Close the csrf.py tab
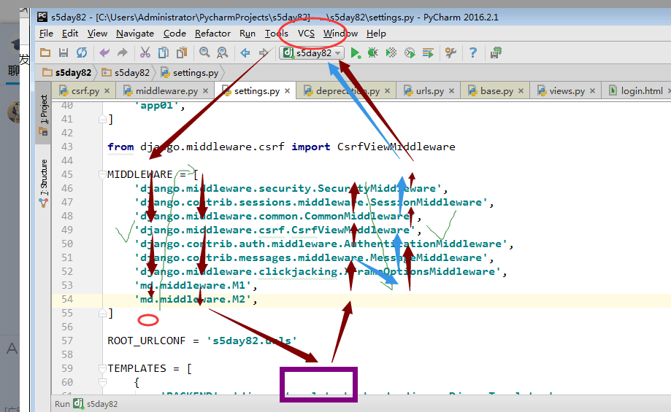 [x=107, y=91]
